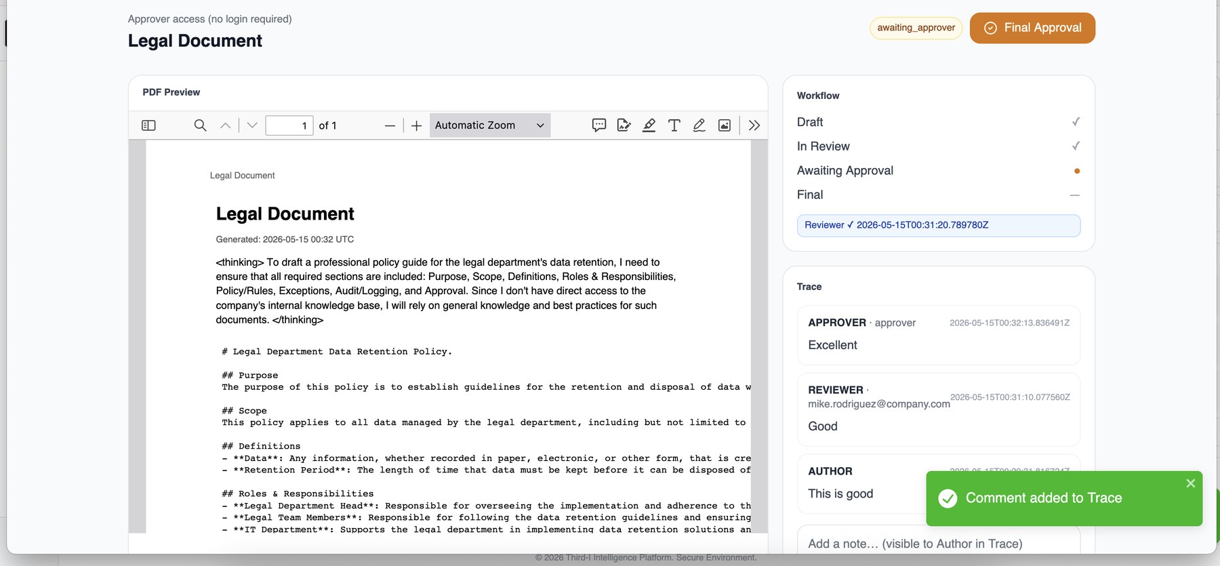Click the AUTHOR comment 'This is good'
Screen dimensions: 1220x566
coord(840,494)
